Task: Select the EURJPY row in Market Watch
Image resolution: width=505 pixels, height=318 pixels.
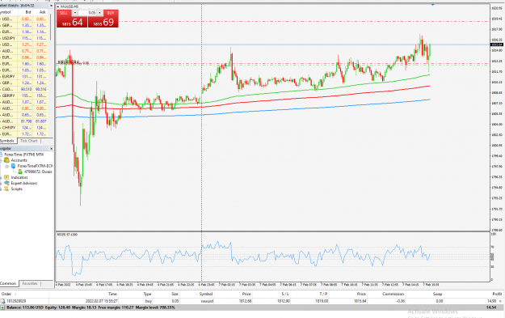Action: point(24,77)
